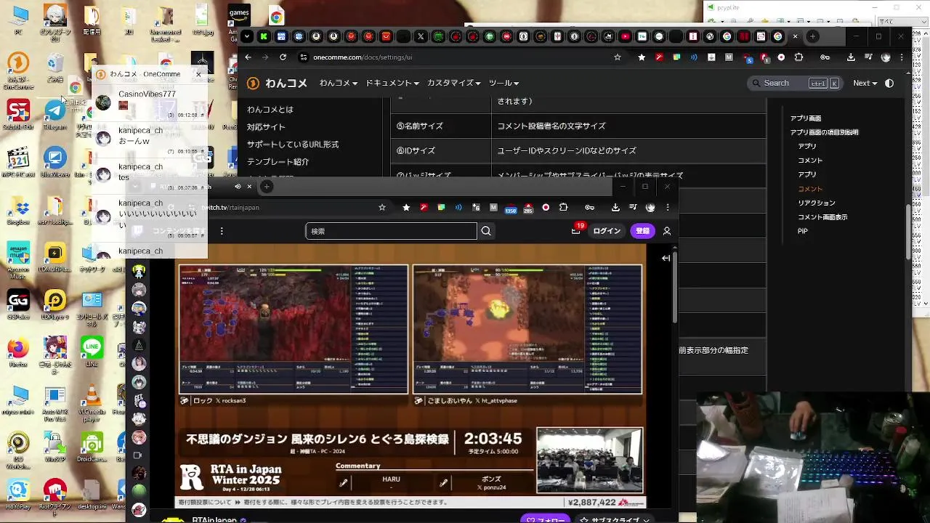
Task: Open the Twitch three-dot more menu
Action: 222,231
